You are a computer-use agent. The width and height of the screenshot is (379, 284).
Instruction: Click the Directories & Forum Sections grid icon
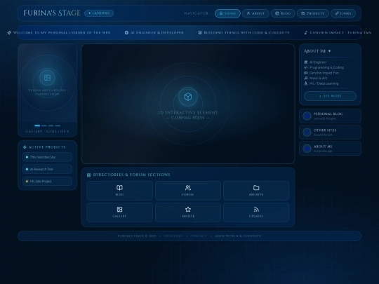(88, 175)
